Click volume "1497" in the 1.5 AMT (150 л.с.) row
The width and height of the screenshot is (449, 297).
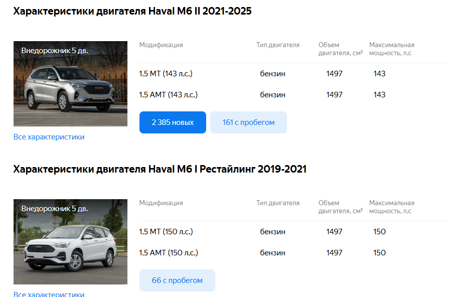click(x=334, y=253)
